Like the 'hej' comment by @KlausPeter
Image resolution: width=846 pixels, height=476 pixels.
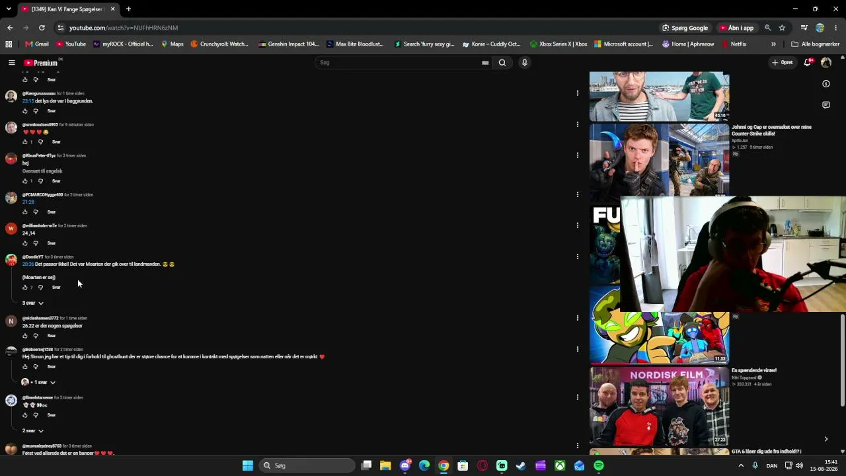25,181
